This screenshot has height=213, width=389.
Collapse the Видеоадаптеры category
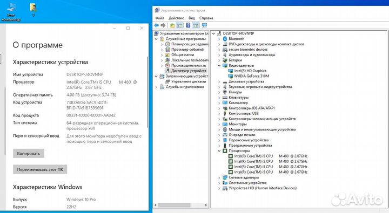tap(219, 66)
